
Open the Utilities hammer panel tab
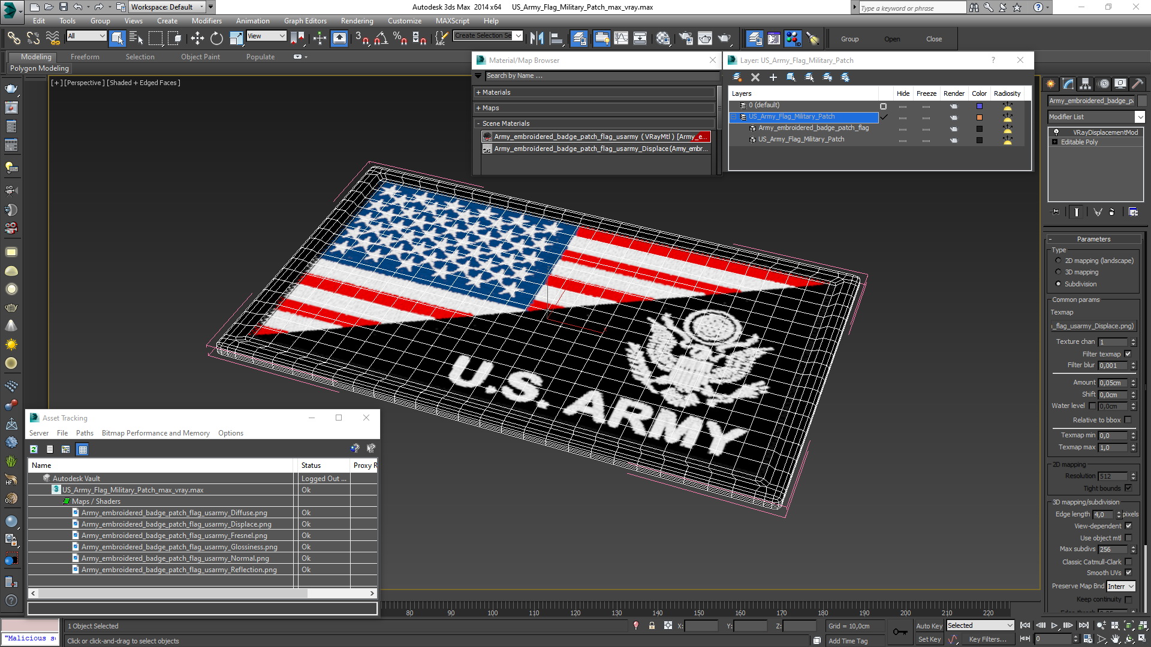[x=1137, y=84]
